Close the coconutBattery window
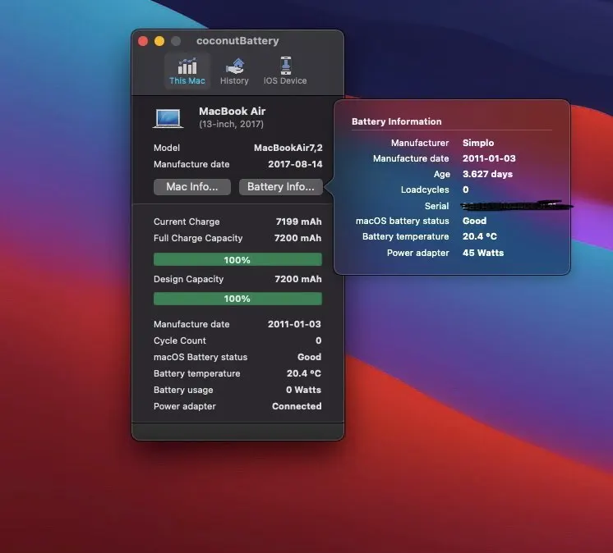613x553 pixels. [143, 41]
